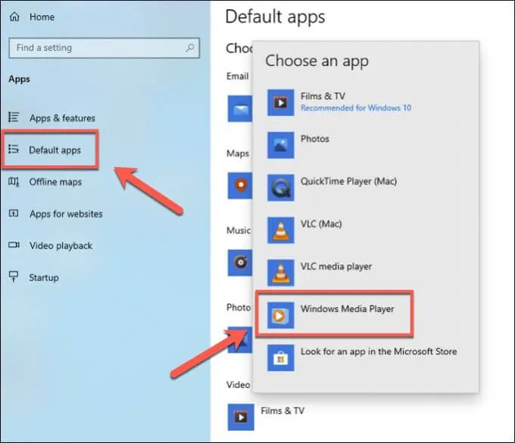Click the Offline maps icon
The image size is (515, 443).
[14, 181]
